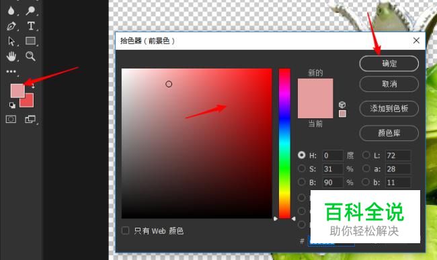The height and width of the screenshot is (260, 437).
Task: Click the foreground color swatch
Action: (x=17, y=91)
